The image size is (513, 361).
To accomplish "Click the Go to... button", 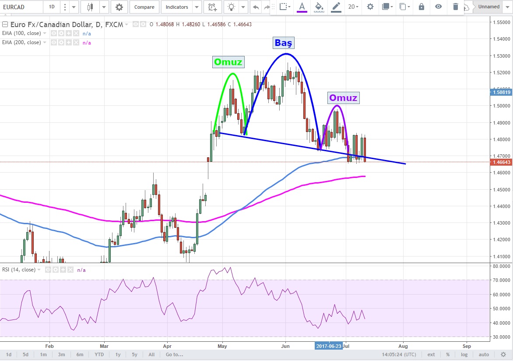I will [173, 354].
